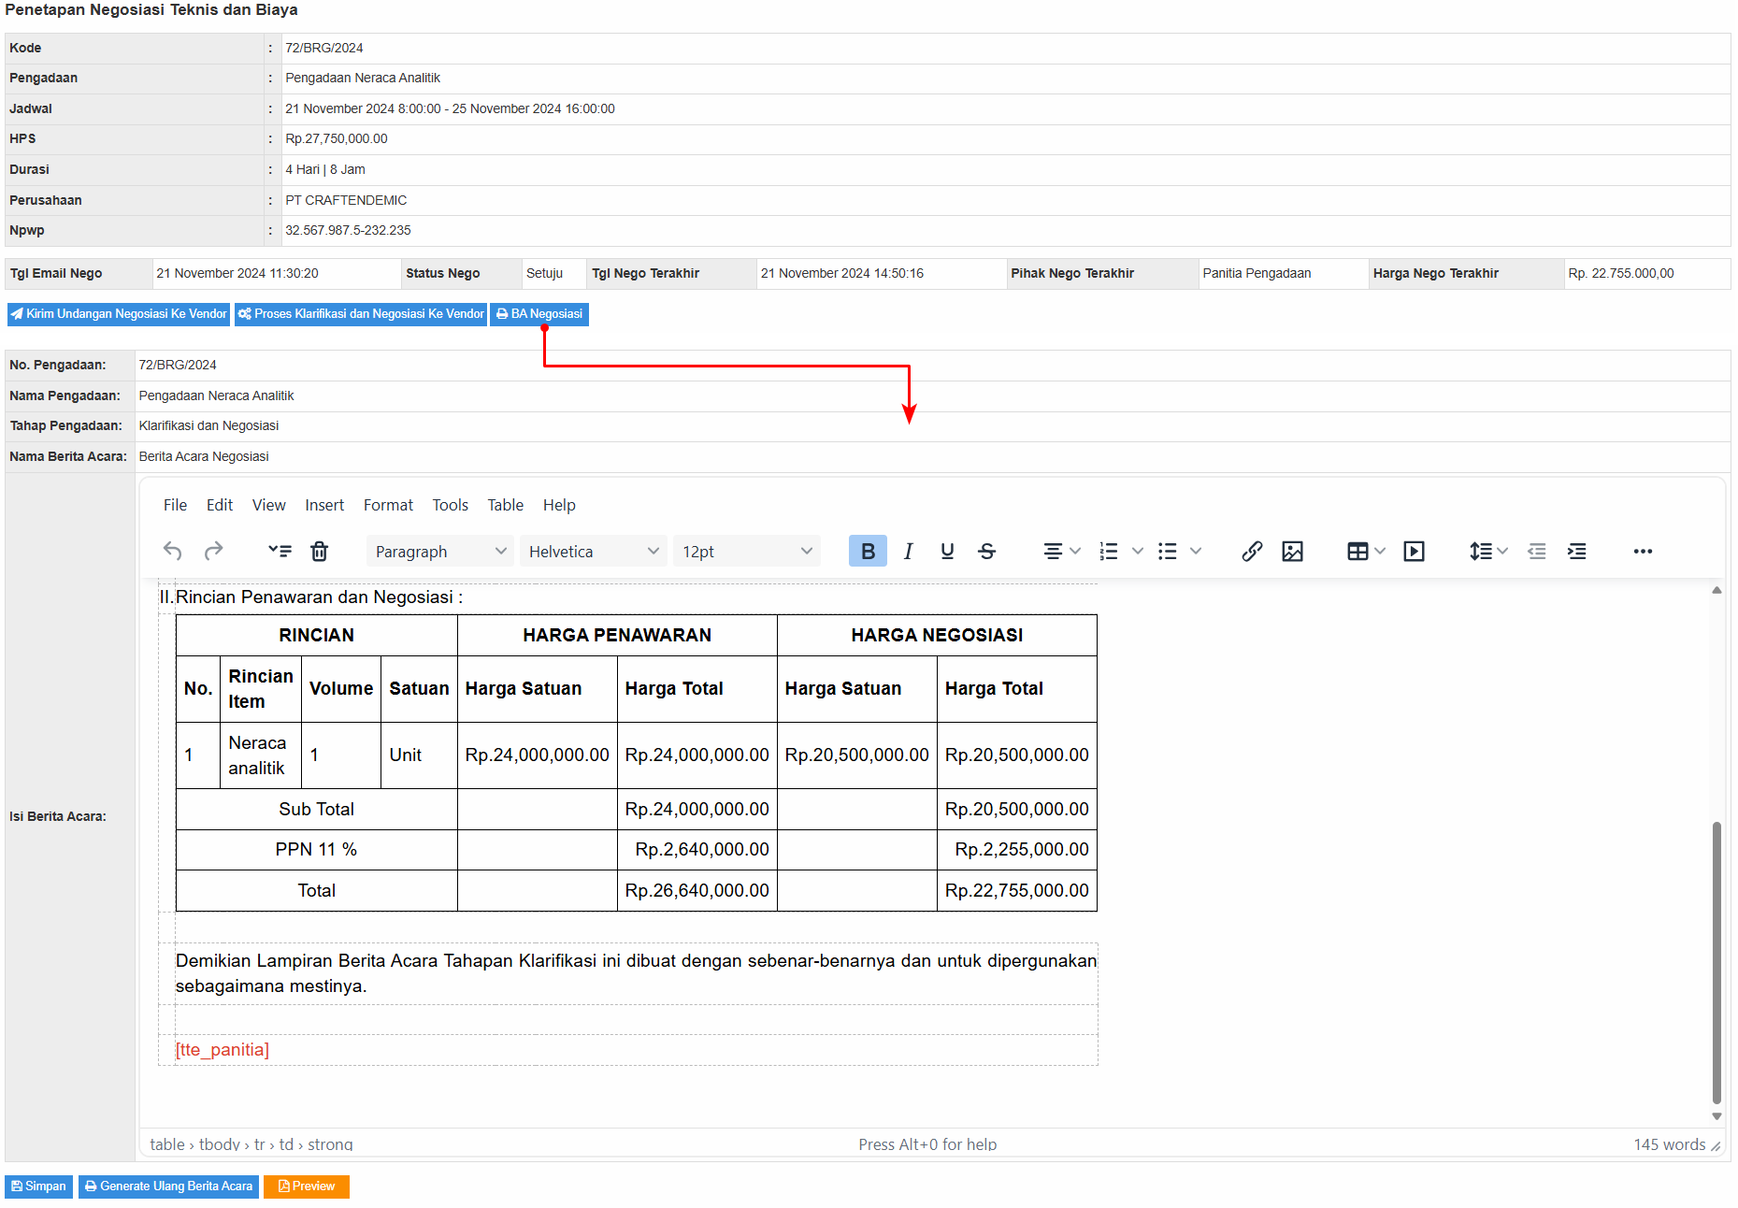Click the trash delete icon in toolbar
Viewport: 1738px width, 1208px height.
[x=319, y=551]
